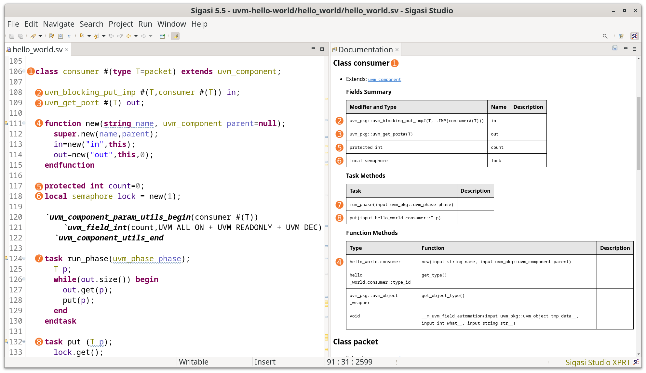The width and height of the screenshot is (646, 373).
Task: Open the Search menu
Action: coord(91,24)
